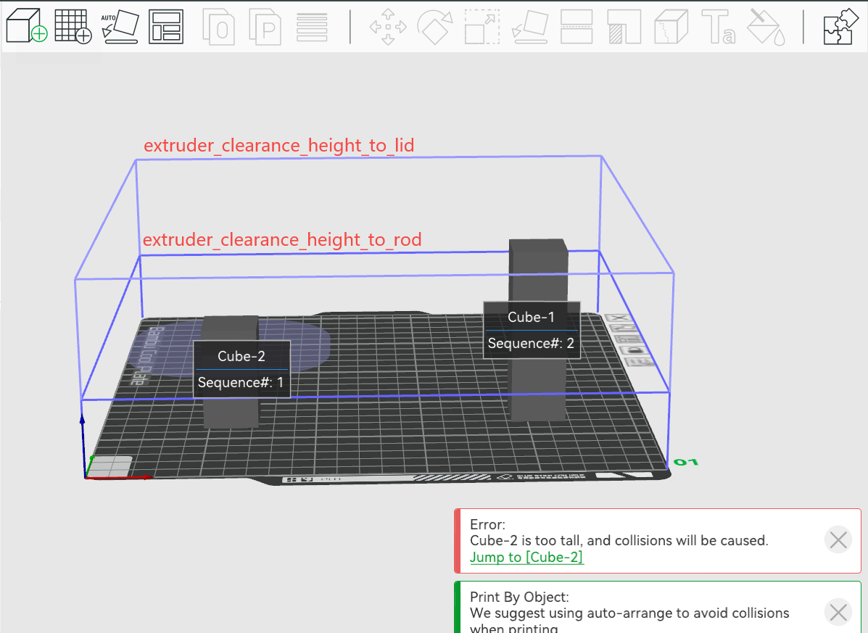Select the Rotate tool
Screen dimensions: 868x633
coord(435,27)
